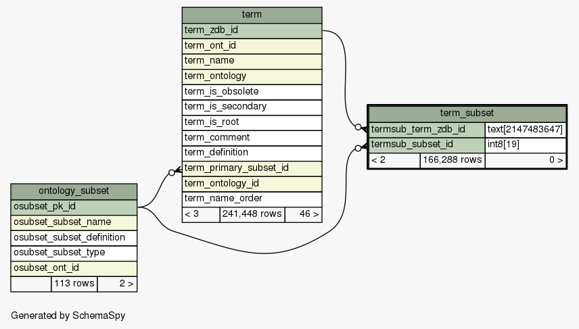Open the term table header link
The height and width of the screenshot is (329, 579).
(252, 15)
